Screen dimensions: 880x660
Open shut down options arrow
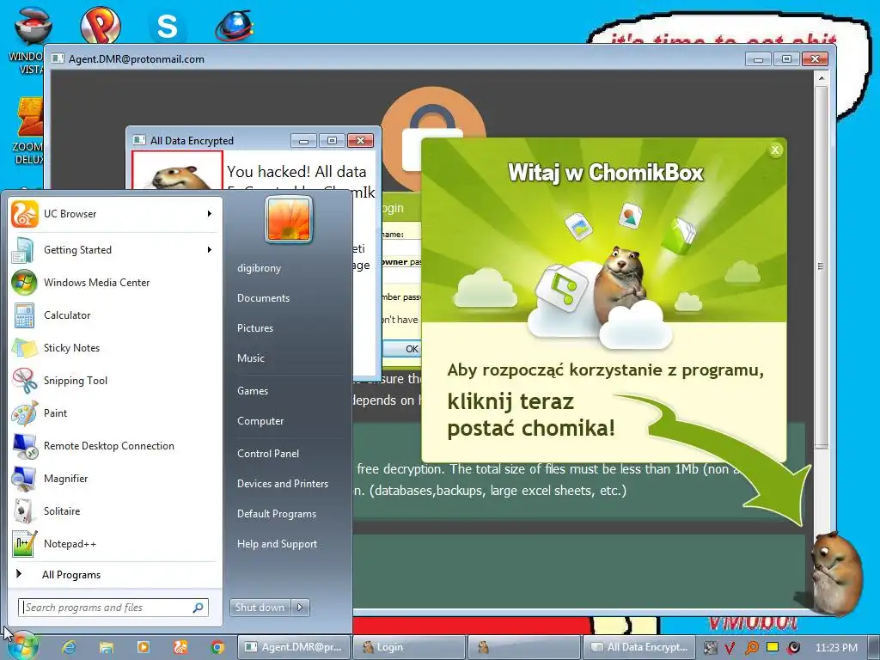(300, 608)
